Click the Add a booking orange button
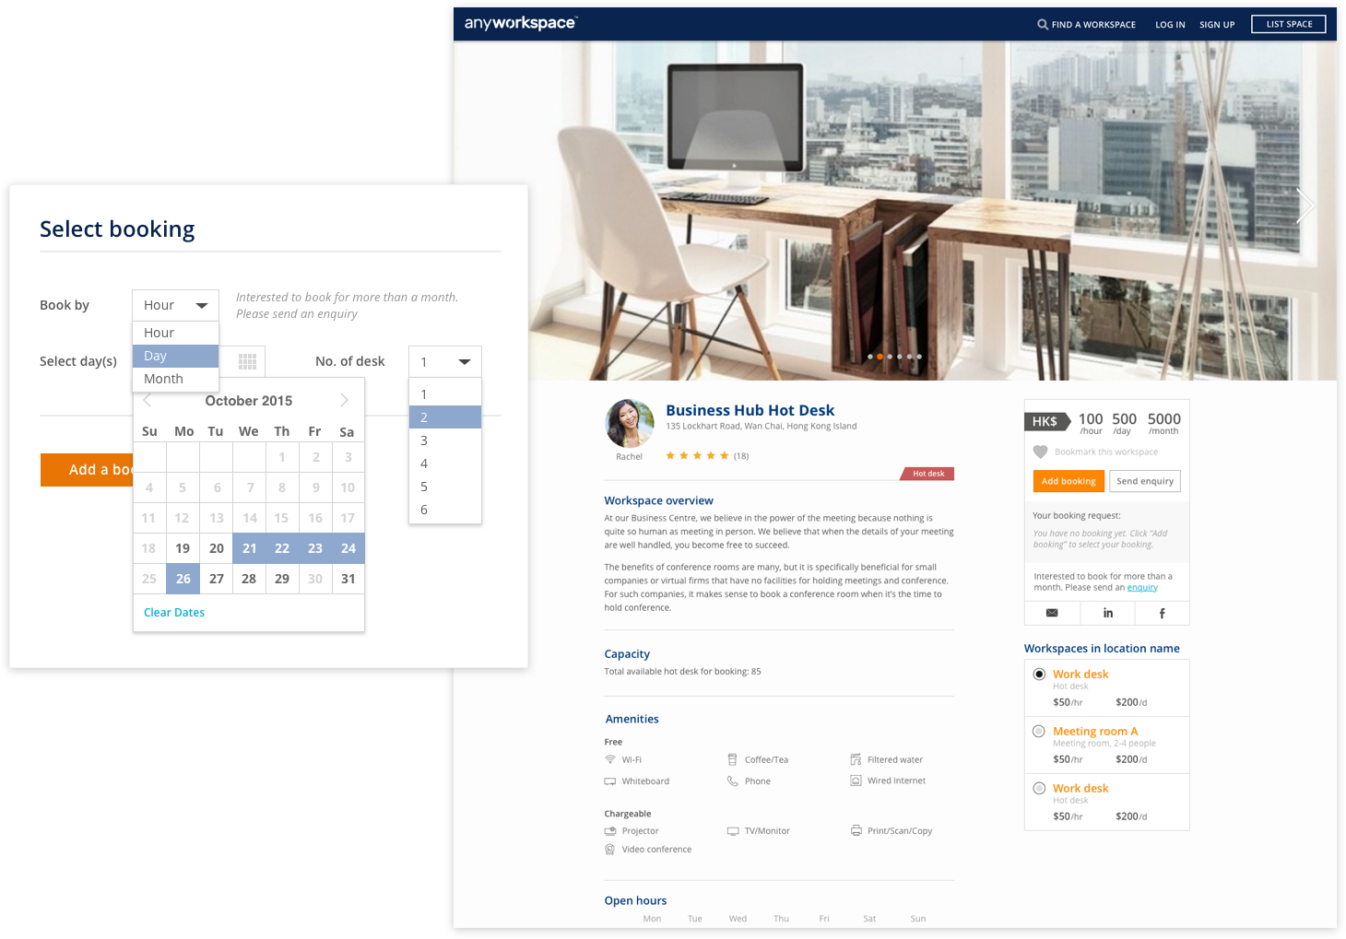This screenshot has width=1346, height=939. [88, 470]
